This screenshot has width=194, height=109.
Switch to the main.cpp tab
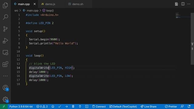[24, 4]
